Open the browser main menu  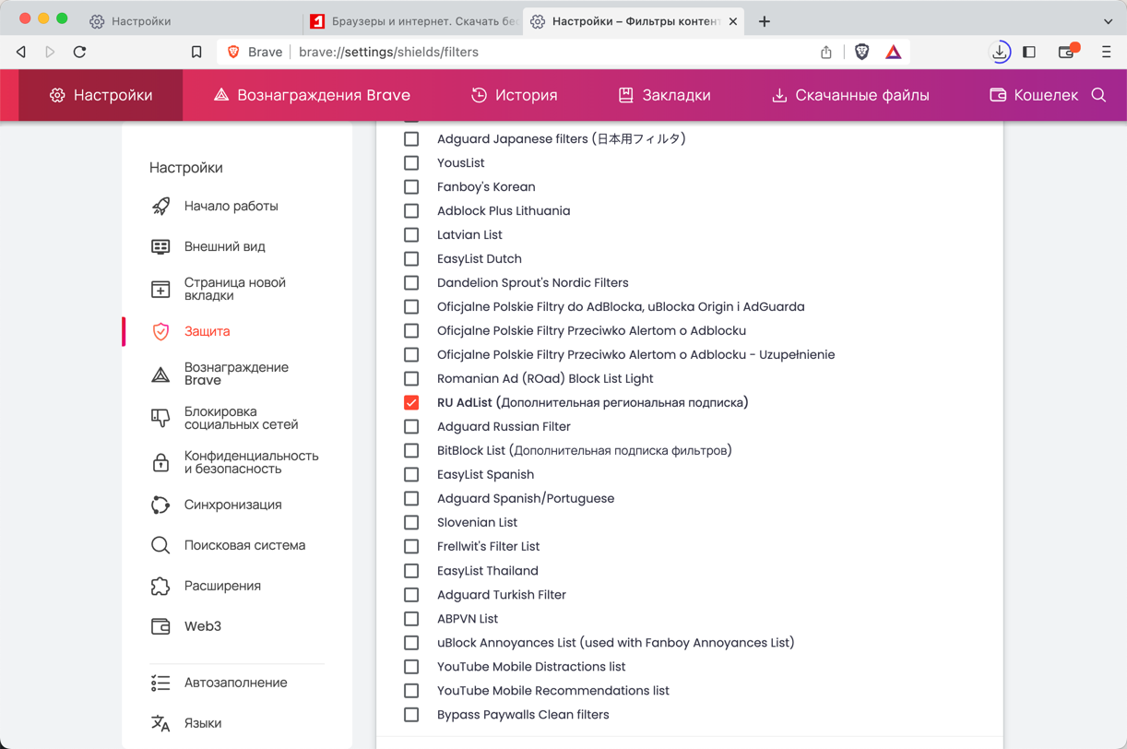point(1107,53)
